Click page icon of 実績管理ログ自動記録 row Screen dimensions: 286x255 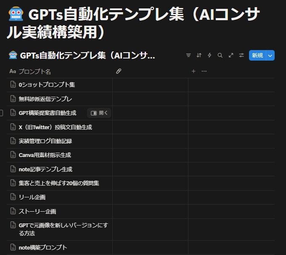point(13,141)
